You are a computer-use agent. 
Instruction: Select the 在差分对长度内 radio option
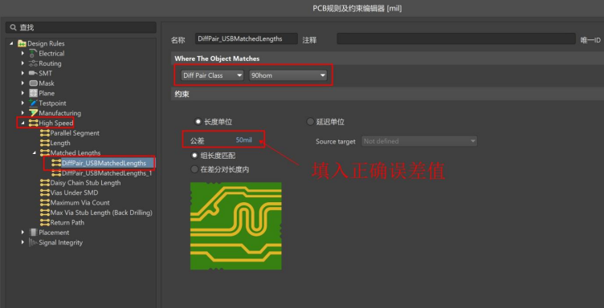(194, 169)
